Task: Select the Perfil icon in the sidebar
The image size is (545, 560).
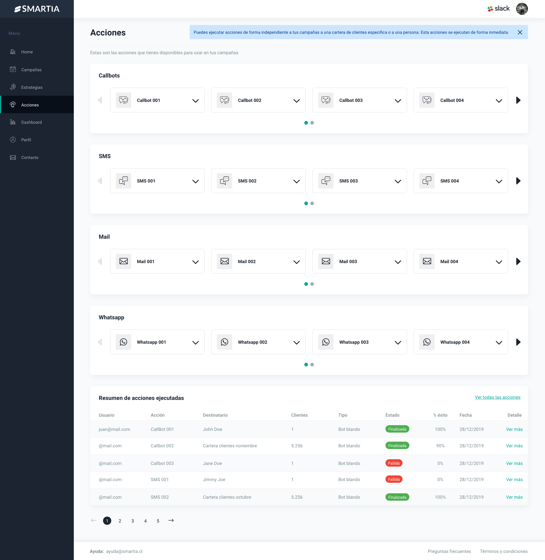Action: (x=13, y=140)
